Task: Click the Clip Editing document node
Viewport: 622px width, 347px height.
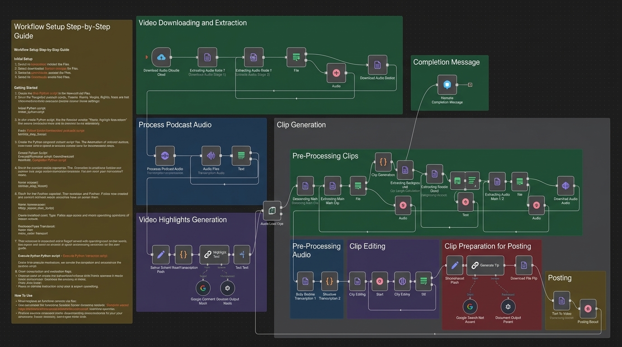Action: point(358,281)
